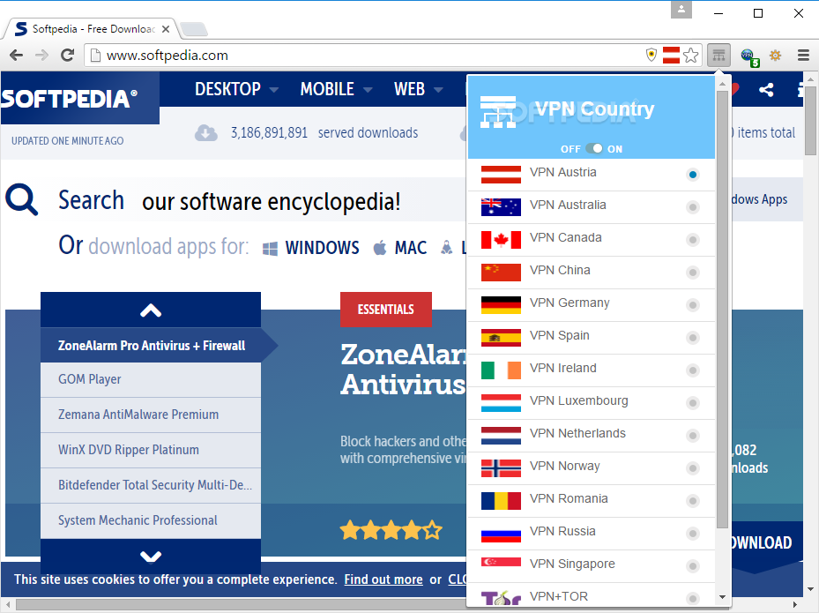
Task: Click the China flag in VPN list
Action: (501, 273)
